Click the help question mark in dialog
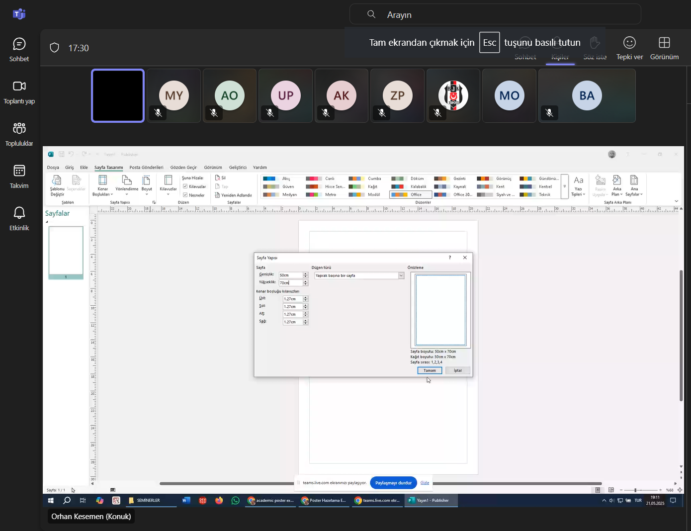This screenshot has height=531, width=691. pos(450,258)
